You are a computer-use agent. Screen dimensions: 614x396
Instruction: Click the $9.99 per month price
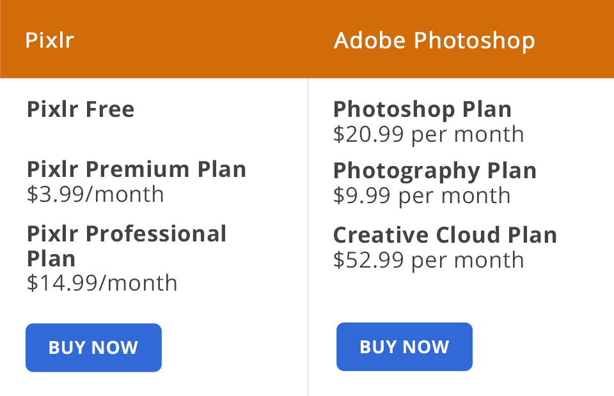(x=421, y=195)
